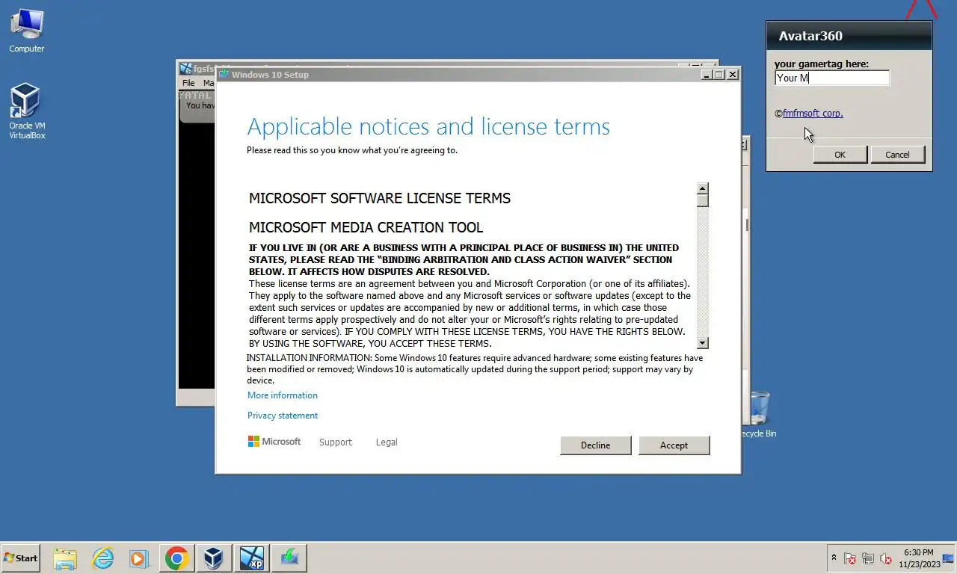
Task: Click the 'Applicable notices and license terms' title
Action: pos(428,126)
